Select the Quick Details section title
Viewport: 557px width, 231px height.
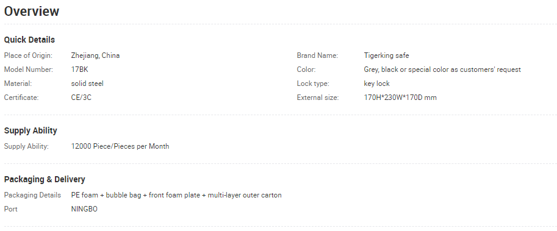(x=29, y=40)
